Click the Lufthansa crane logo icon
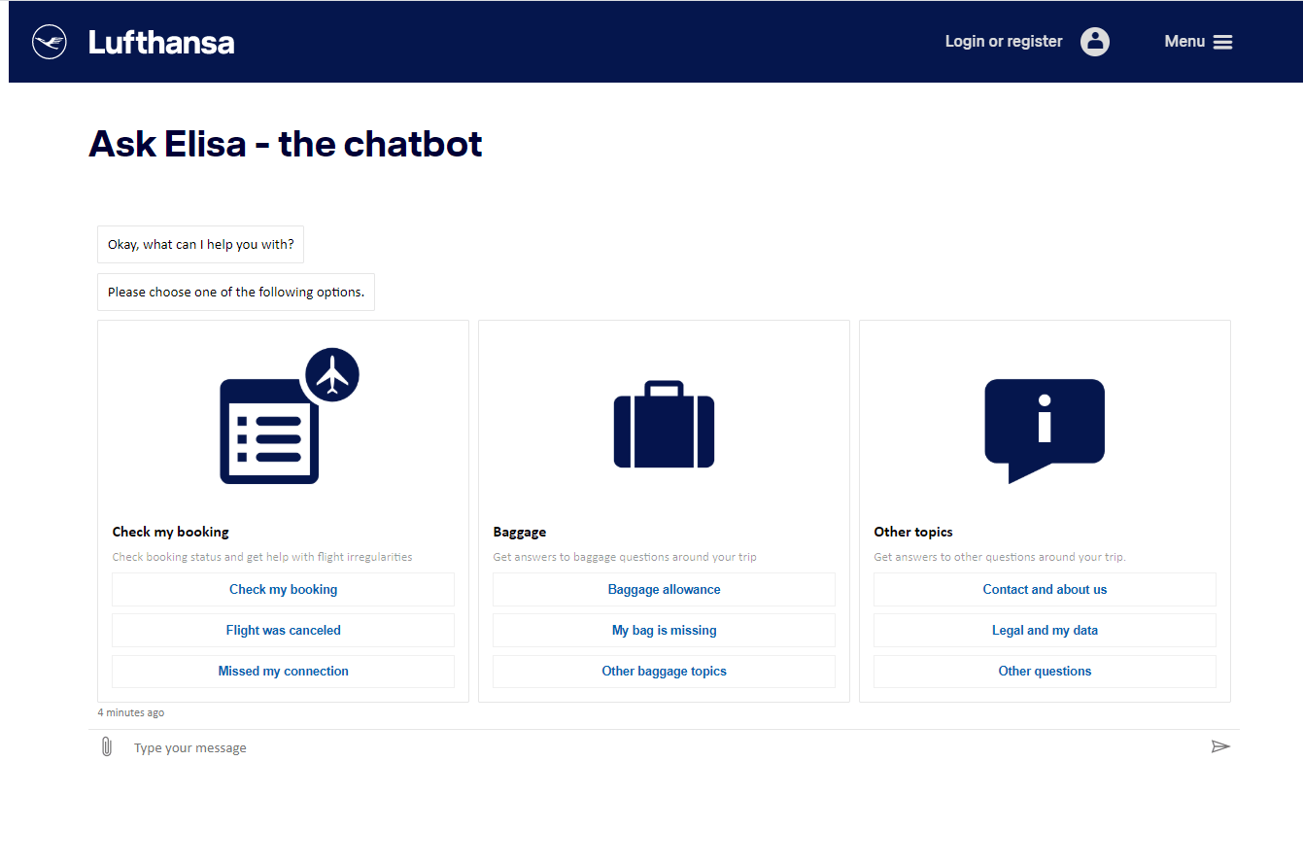The image size is (1303, 865). 50,42
